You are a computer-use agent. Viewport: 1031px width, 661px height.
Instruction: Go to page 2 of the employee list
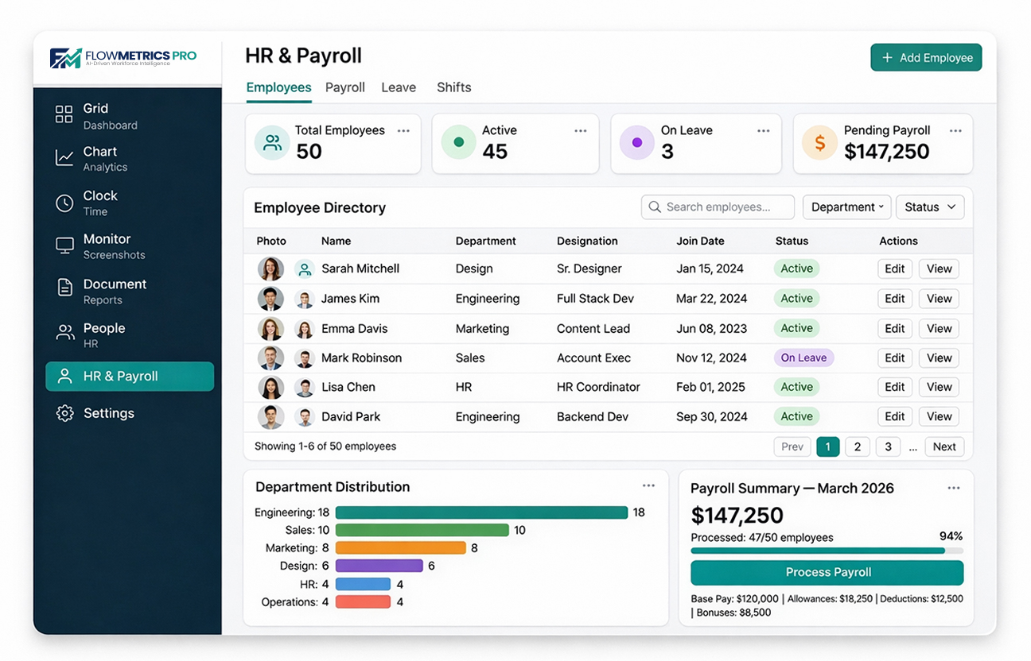[858, 446]
